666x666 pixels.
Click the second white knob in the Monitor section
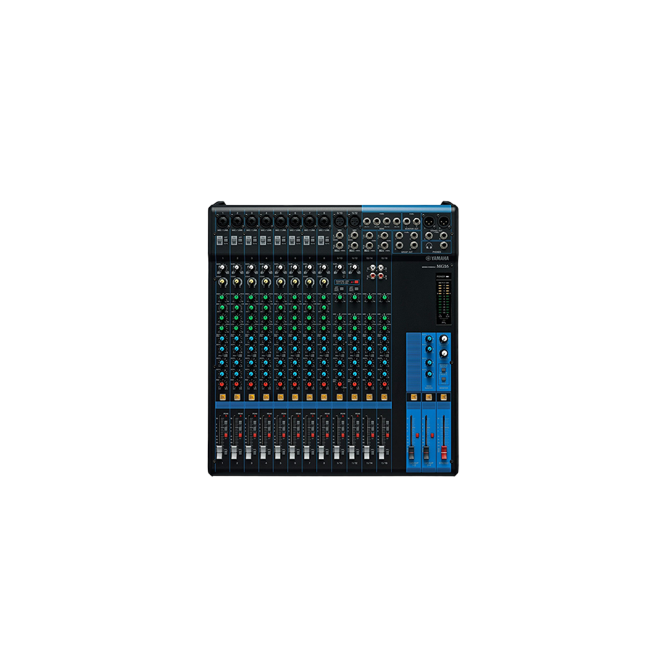(x=444, y=353)
